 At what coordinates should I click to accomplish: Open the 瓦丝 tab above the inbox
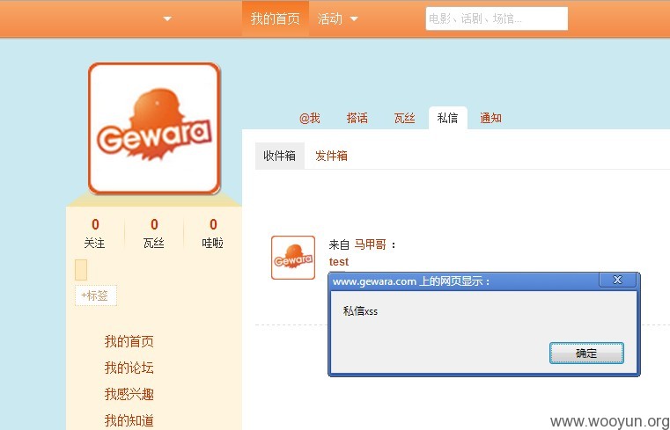[x=404, y=118]
